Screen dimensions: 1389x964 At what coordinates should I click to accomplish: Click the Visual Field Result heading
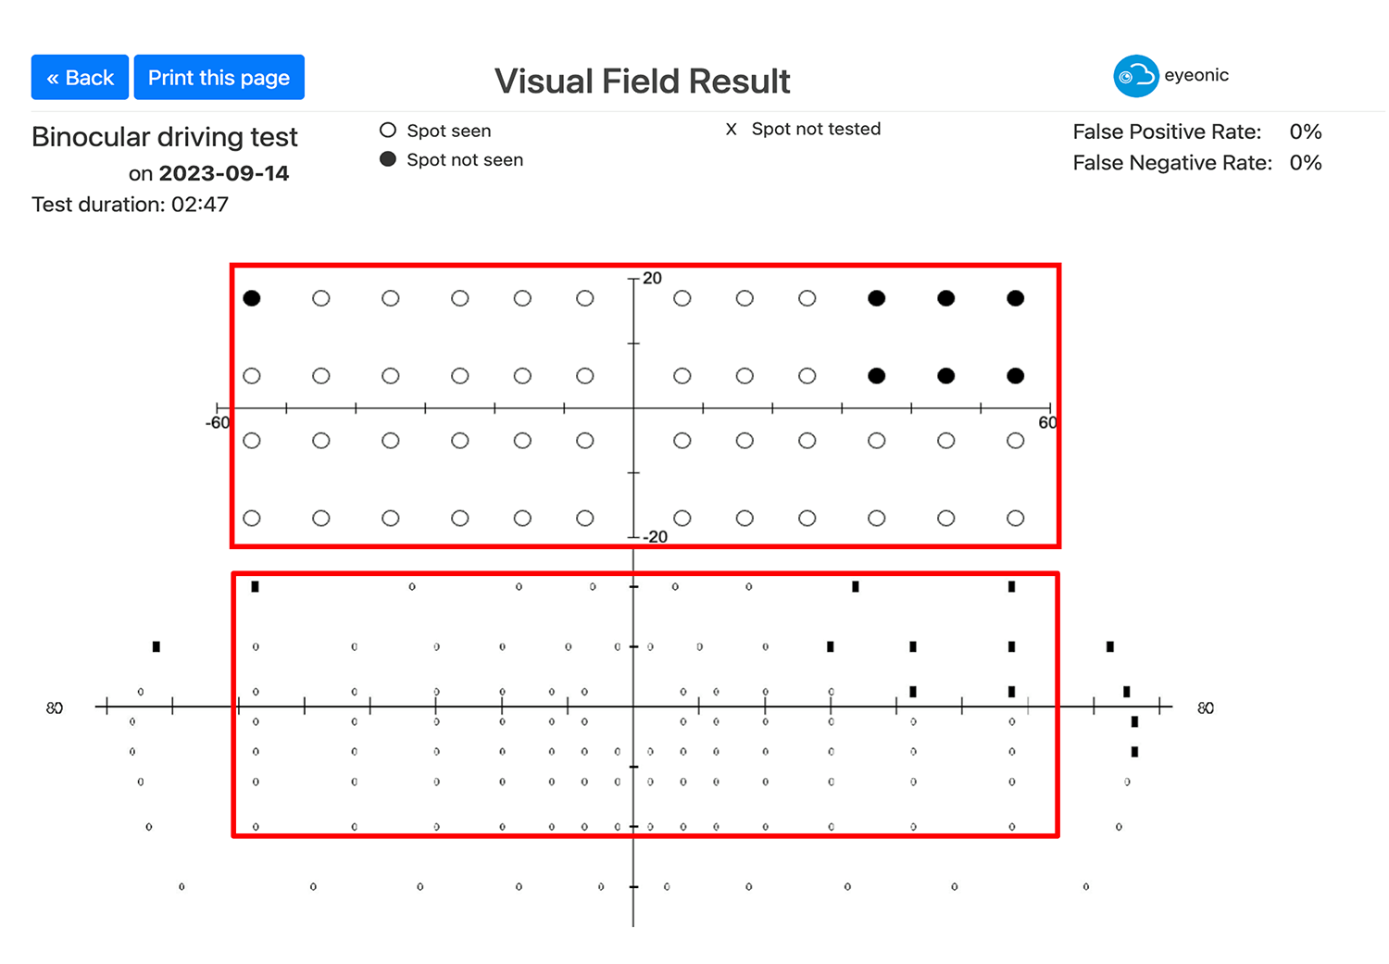(642, 81)
